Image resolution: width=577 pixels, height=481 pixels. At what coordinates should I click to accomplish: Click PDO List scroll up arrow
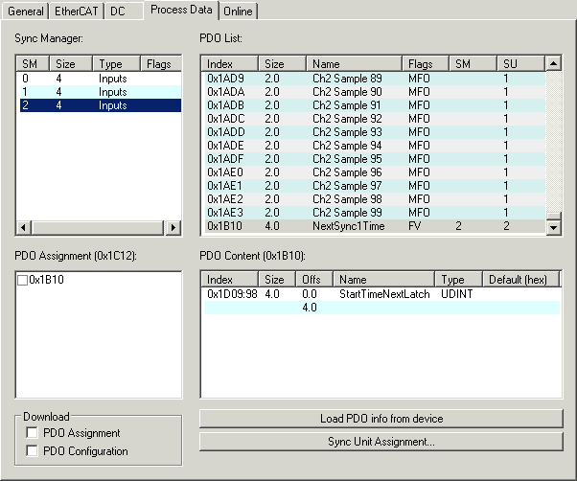[x=553, y=63]
